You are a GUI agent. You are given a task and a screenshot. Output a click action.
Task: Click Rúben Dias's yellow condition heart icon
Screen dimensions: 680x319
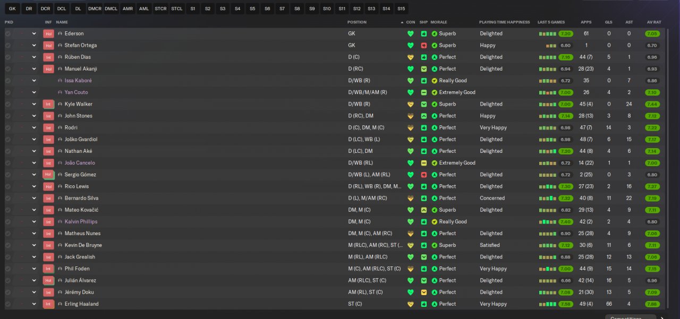point(410,57)
